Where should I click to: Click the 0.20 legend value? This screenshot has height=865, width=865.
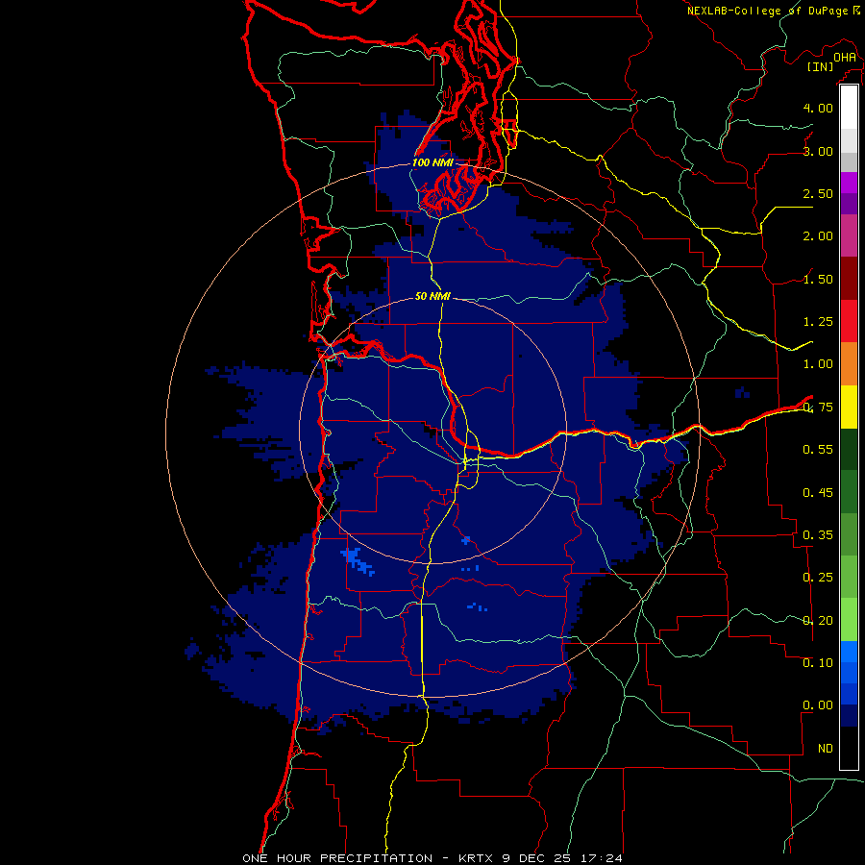[818, 621]
